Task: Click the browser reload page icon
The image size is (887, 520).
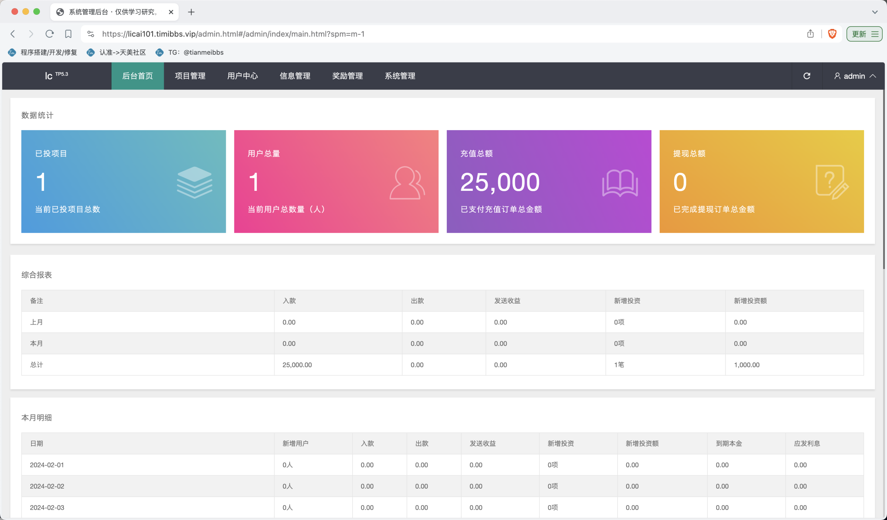Action: (50, 34)
